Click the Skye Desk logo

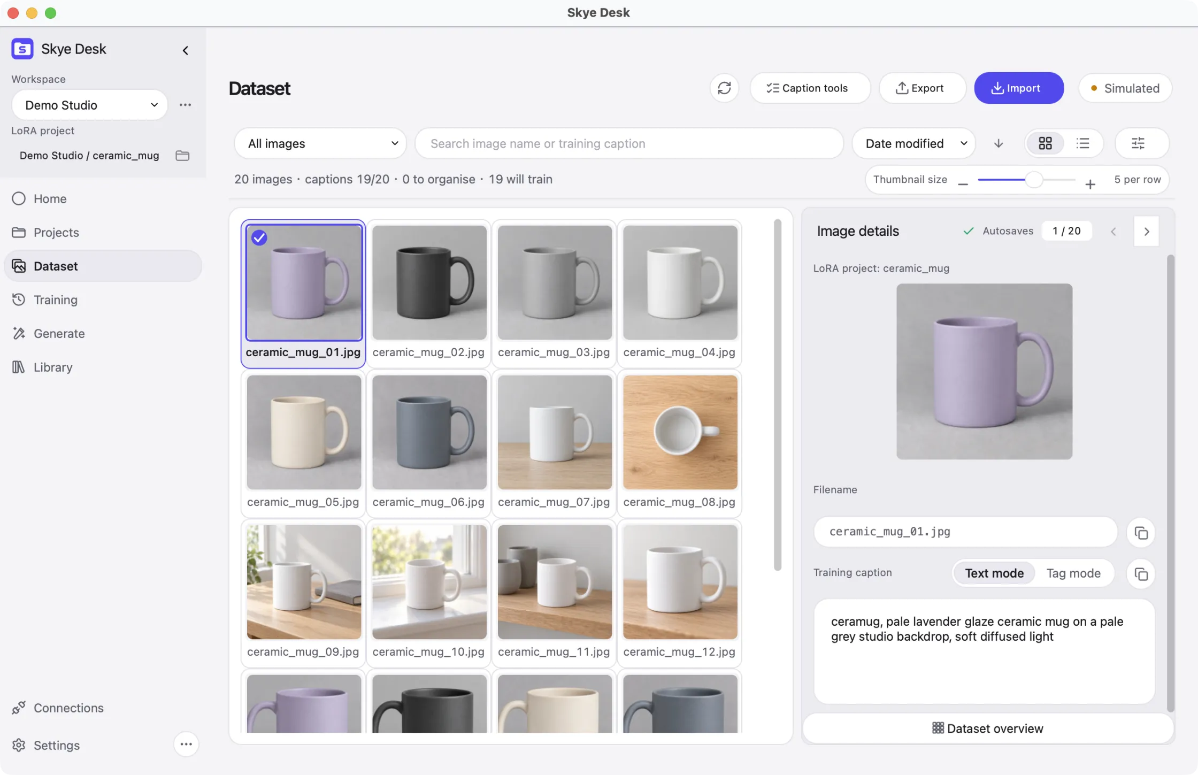22,49
